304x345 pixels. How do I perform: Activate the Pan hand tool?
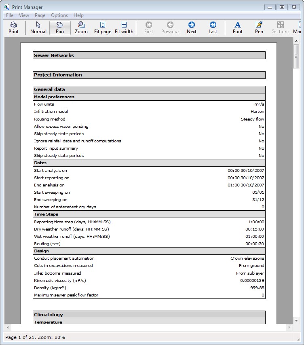[x=60, y=28]
